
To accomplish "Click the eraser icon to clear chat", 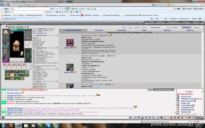I will pyautogui.click(x=135, y=118).
